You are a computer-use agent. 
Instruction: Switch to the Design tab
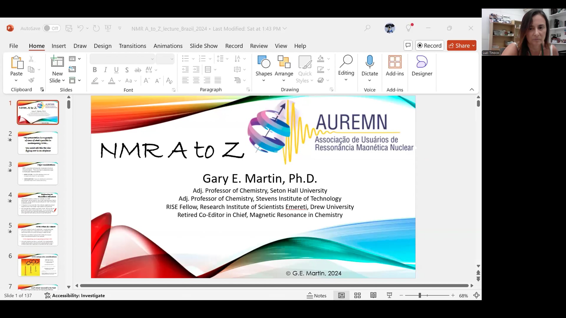click(103, 46)
